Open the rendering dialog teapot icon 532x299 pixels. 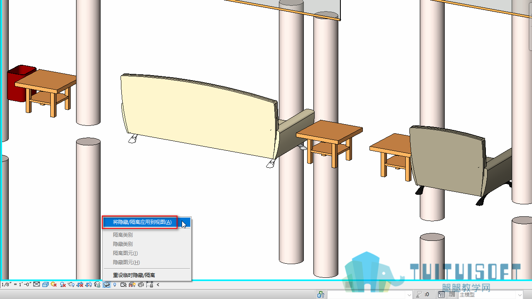pyautogui.click(x=71, y=284)
